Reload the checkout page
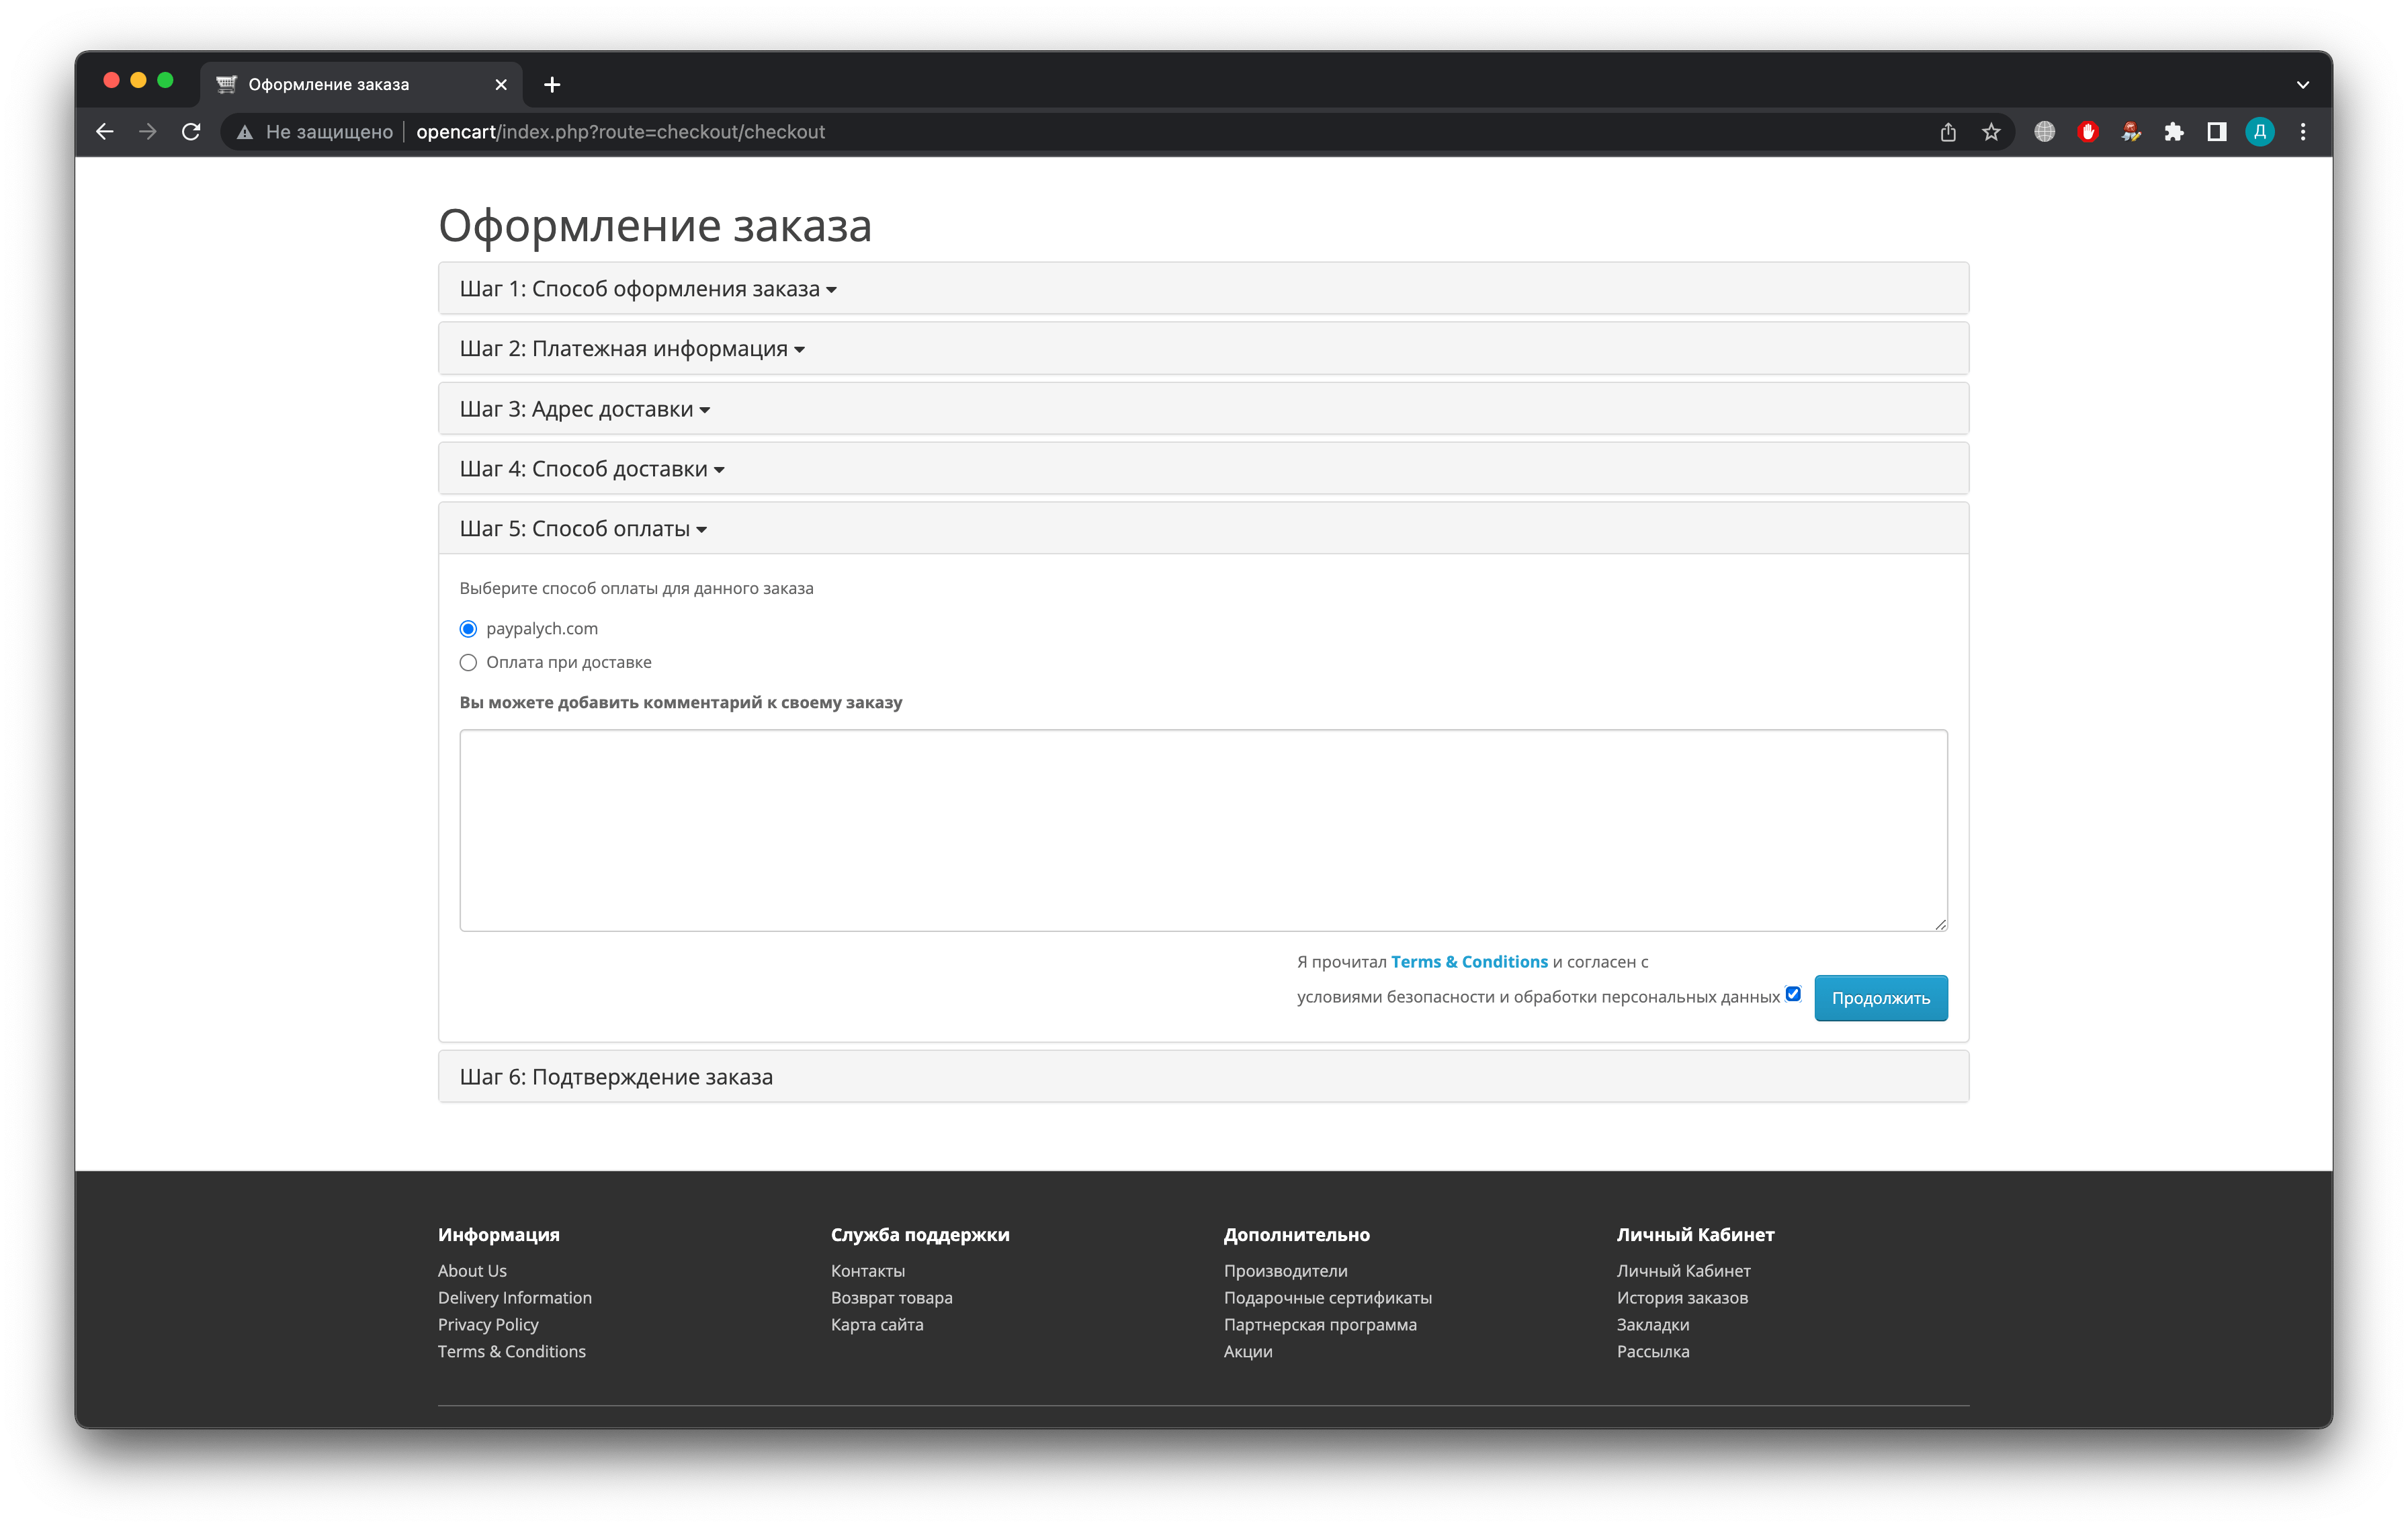The height and width of the screenshot is (1528, 2408). point(191,132)
